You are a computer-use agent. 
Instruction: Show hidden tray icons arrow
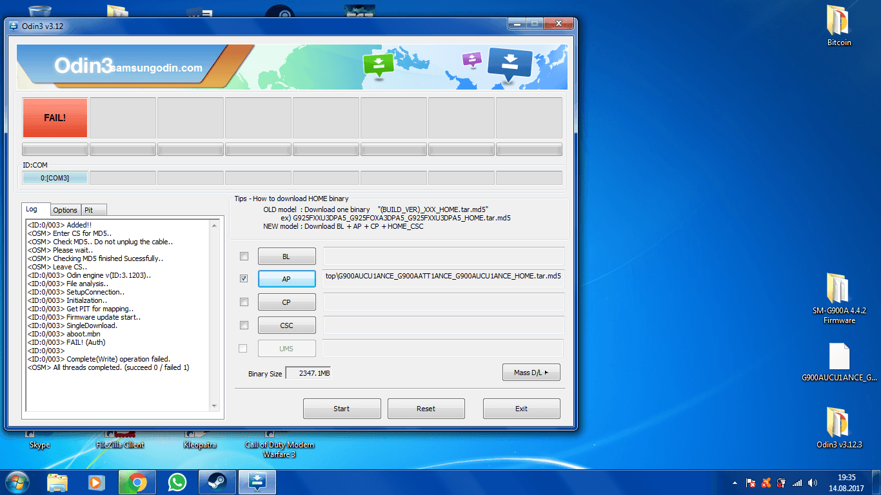click(x=735, y=483)
